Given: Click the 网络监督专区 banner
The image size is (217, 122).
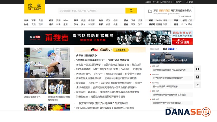Looking at the screenshot, I should click(182, 34).
